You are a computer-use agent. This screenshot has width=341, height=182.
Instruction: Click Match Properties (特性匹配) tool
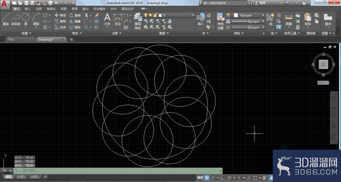coord(221,21)
